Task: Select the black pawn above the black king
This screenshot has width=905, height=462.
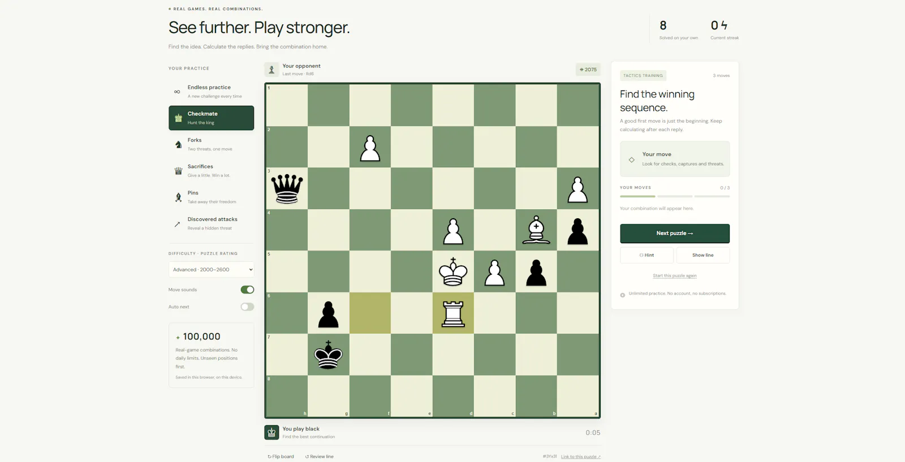Action: pos(329,314)
